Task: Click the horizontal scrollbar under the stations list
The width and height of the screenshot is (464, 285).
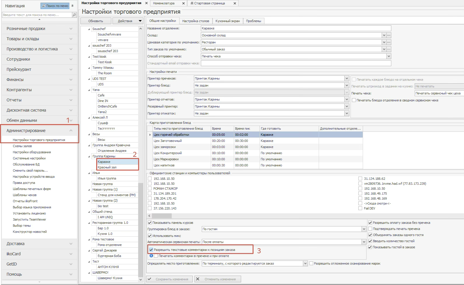Action: coord(162,216)
